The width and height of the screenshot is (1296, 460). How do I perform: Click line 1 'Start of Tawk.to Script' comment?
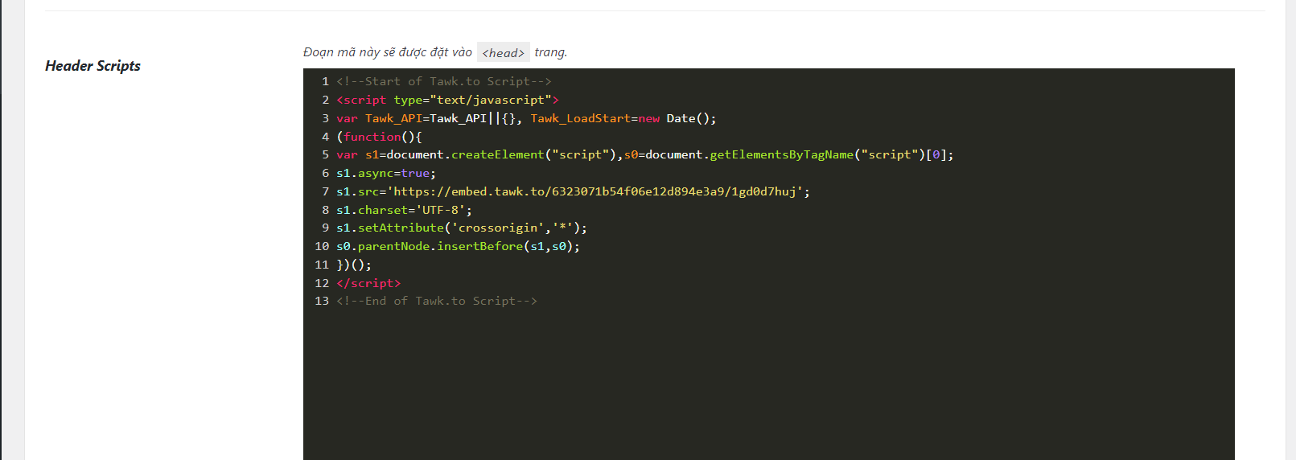(444, 81)
